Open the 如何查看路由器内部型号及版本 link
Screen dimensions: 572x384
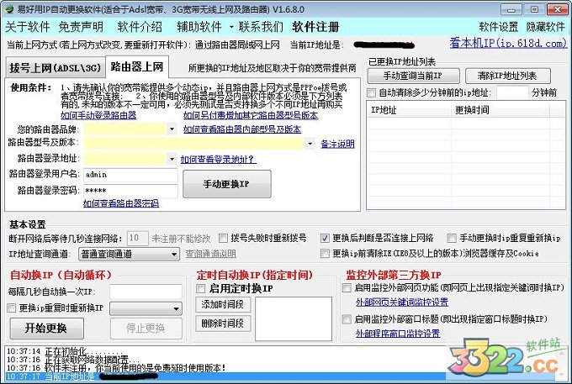(x=242, y=129)
